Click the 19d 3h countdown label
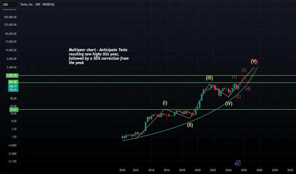This screenshot has width=296, height=174. [13, 90]
